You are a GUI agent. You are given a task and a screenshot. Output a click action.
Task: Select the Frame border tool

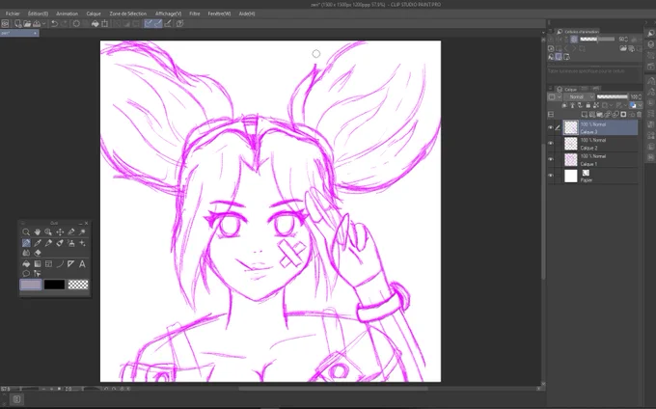[48, 264]
